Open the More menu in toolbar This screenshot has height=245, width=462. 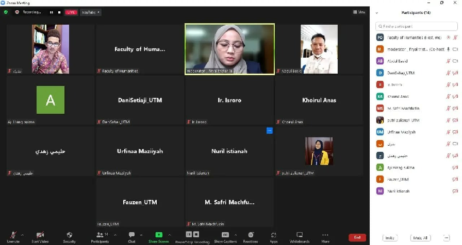pos(325,236)
